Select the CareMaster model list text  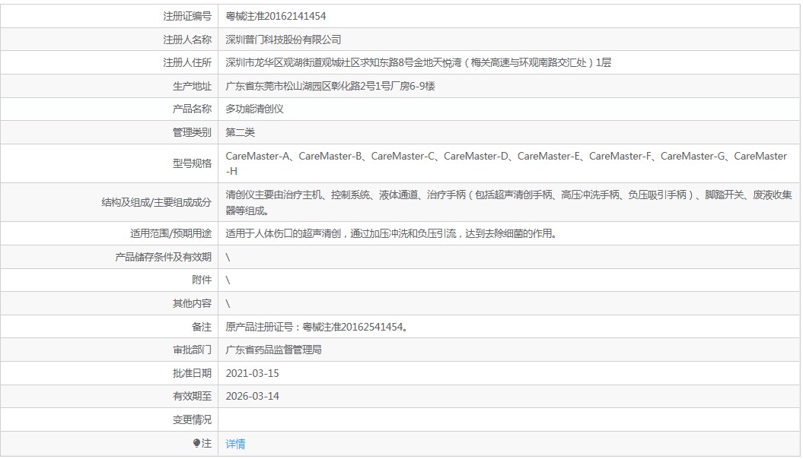506,163
